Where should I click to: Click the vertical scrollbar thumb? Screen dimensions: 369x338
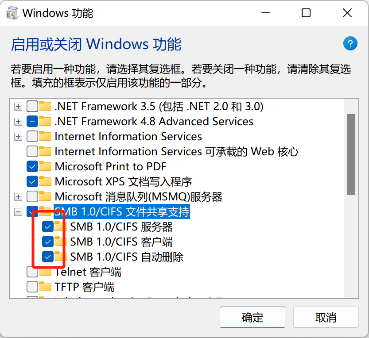coord(351,154)
